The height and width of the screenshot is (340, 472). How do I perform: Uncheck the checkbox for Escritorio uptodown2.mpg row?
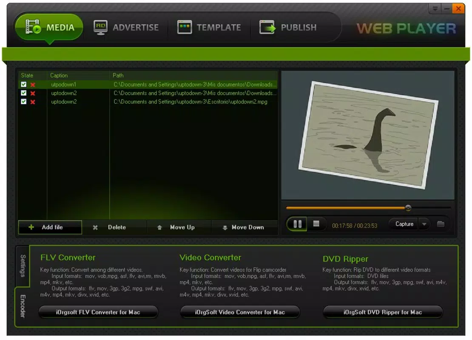click(x=23, y=102)
